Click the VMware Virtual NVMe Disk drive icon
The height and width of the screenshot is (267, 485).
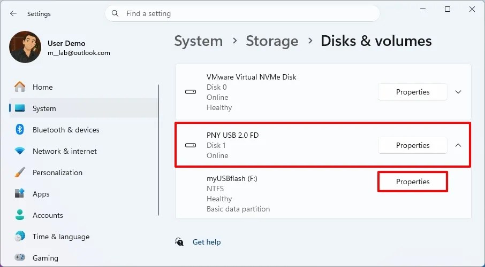(191, 92)
